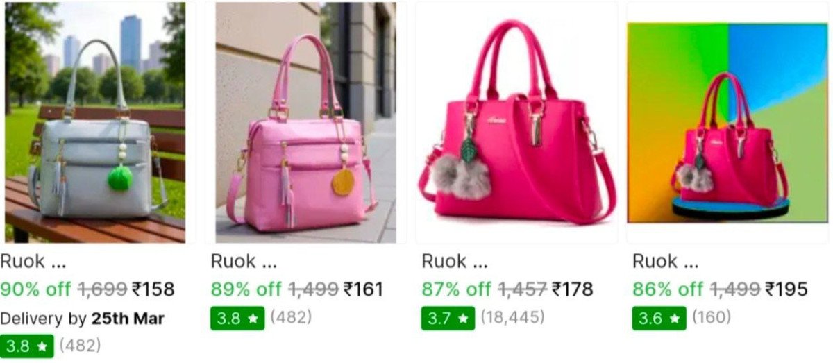Image resolution: width=833 pixels, height=363 pixels.
Task: Click the 3.7 star rating badge
Action: (448, 319)
